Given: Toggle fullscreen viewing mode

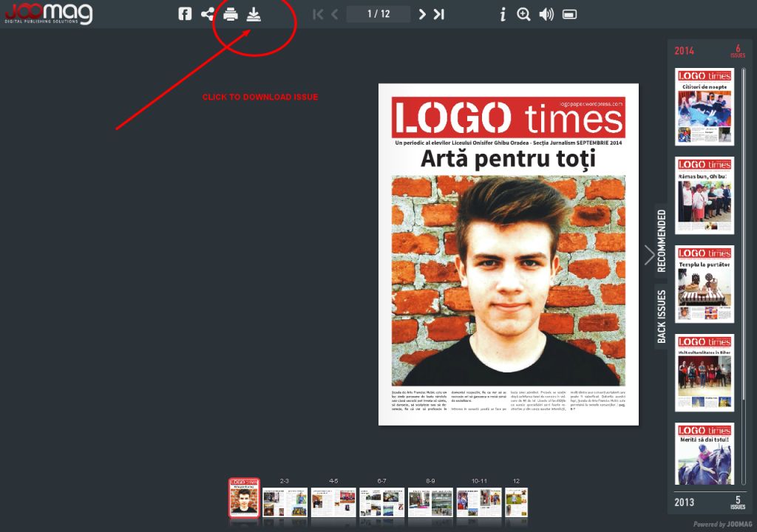Looking at the screenshot, I should 569,14.
